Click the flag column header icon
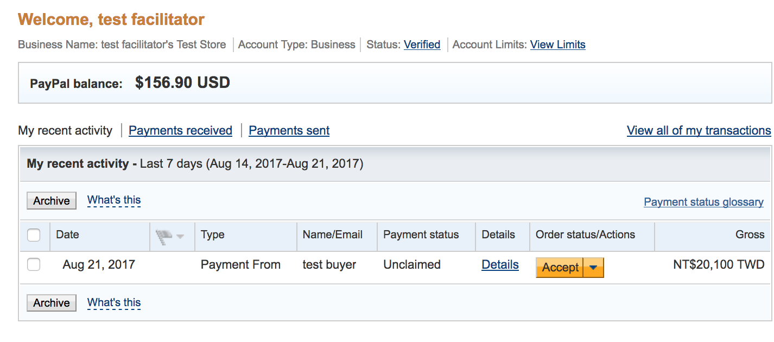The width and height of the screenshot is (774, 342). [163, 236]
